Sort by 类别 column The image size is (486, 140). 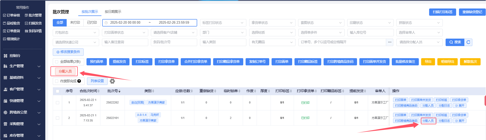[x=153, y=91]
